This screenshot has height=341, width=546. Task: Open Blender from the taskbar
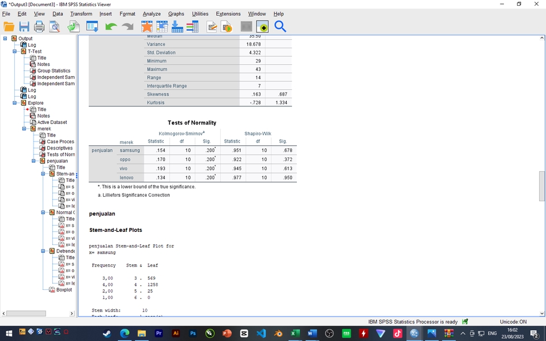click(x=278, y=334)
